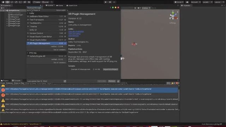The image size is (226, 127).
Task: Toggle the Local handle rotation button
Action: [x=46, y=2]
